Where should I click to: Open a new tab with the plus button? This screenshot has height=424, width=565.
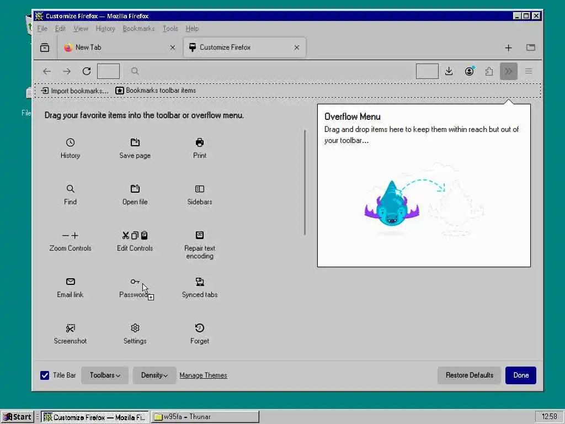point(508,47)
